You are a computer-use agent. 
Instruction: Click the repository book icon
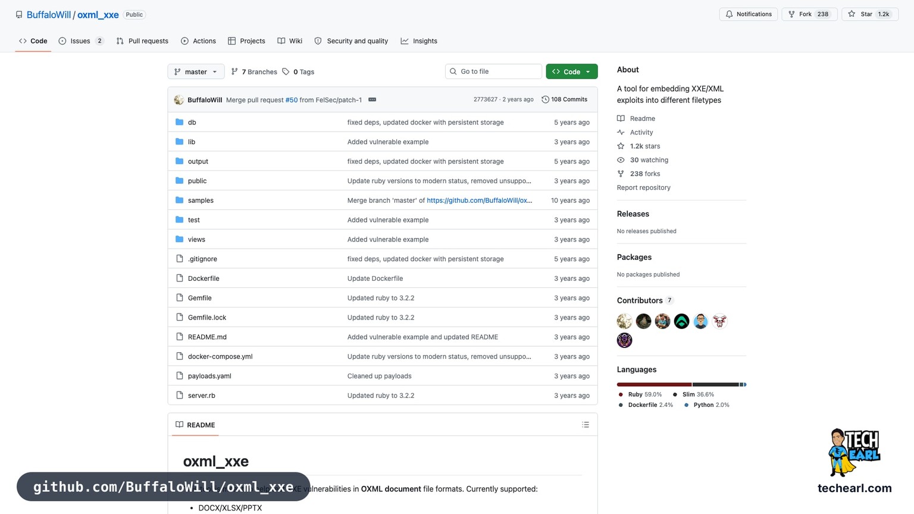click(19, 15)
